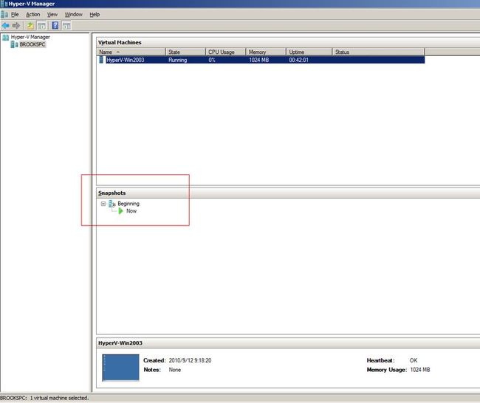480x403 pixels.
Task: Click the Virtual Machines panel header
Action: (288, 43)
